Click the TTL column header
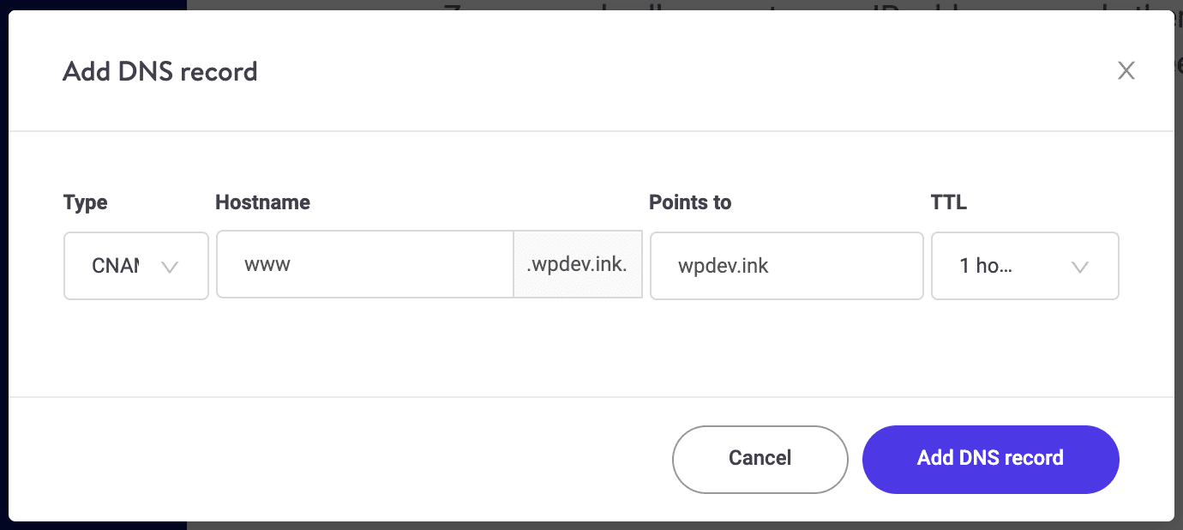Image resolution: width=1183 pixels, height=530 pixels. pos(948,202)
